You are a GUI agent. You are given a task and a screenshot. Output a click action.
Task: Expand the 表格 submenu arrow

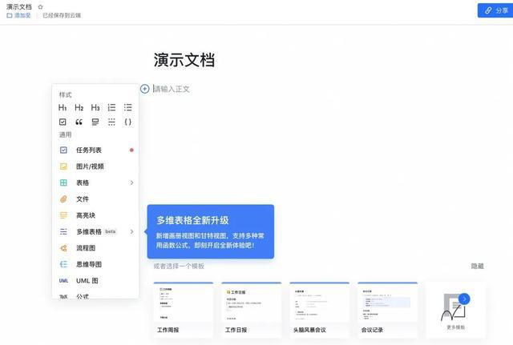131,183
